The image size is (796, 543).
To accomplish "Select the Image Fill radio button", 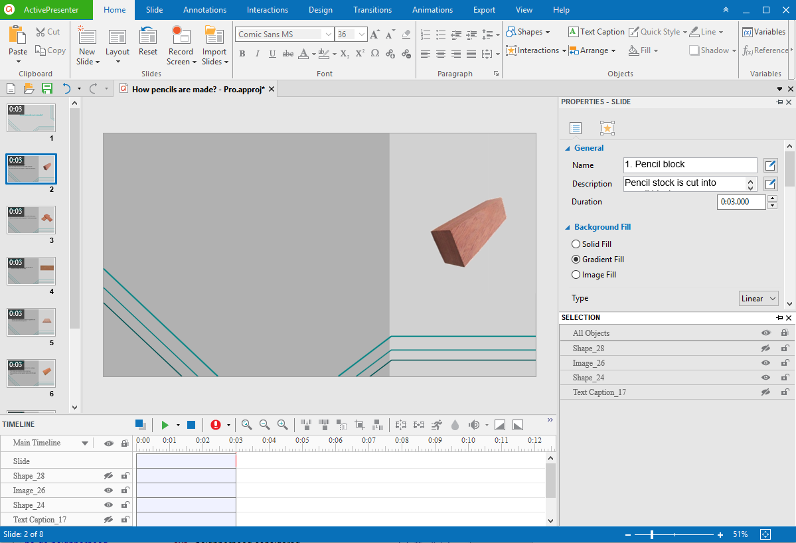I will pyautogui.click(x=576, y=275).
